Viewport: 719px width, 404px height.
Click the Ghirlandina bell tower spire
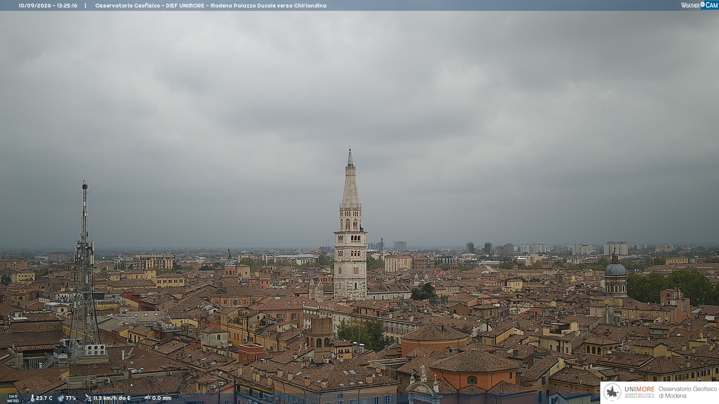(351, 180)
